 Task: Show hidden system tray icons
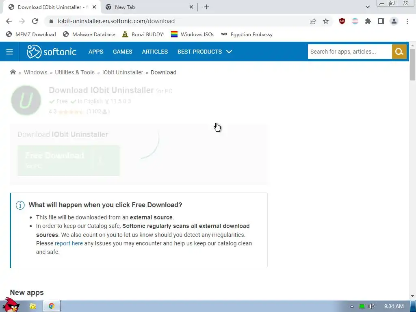(x=352, y=306)
